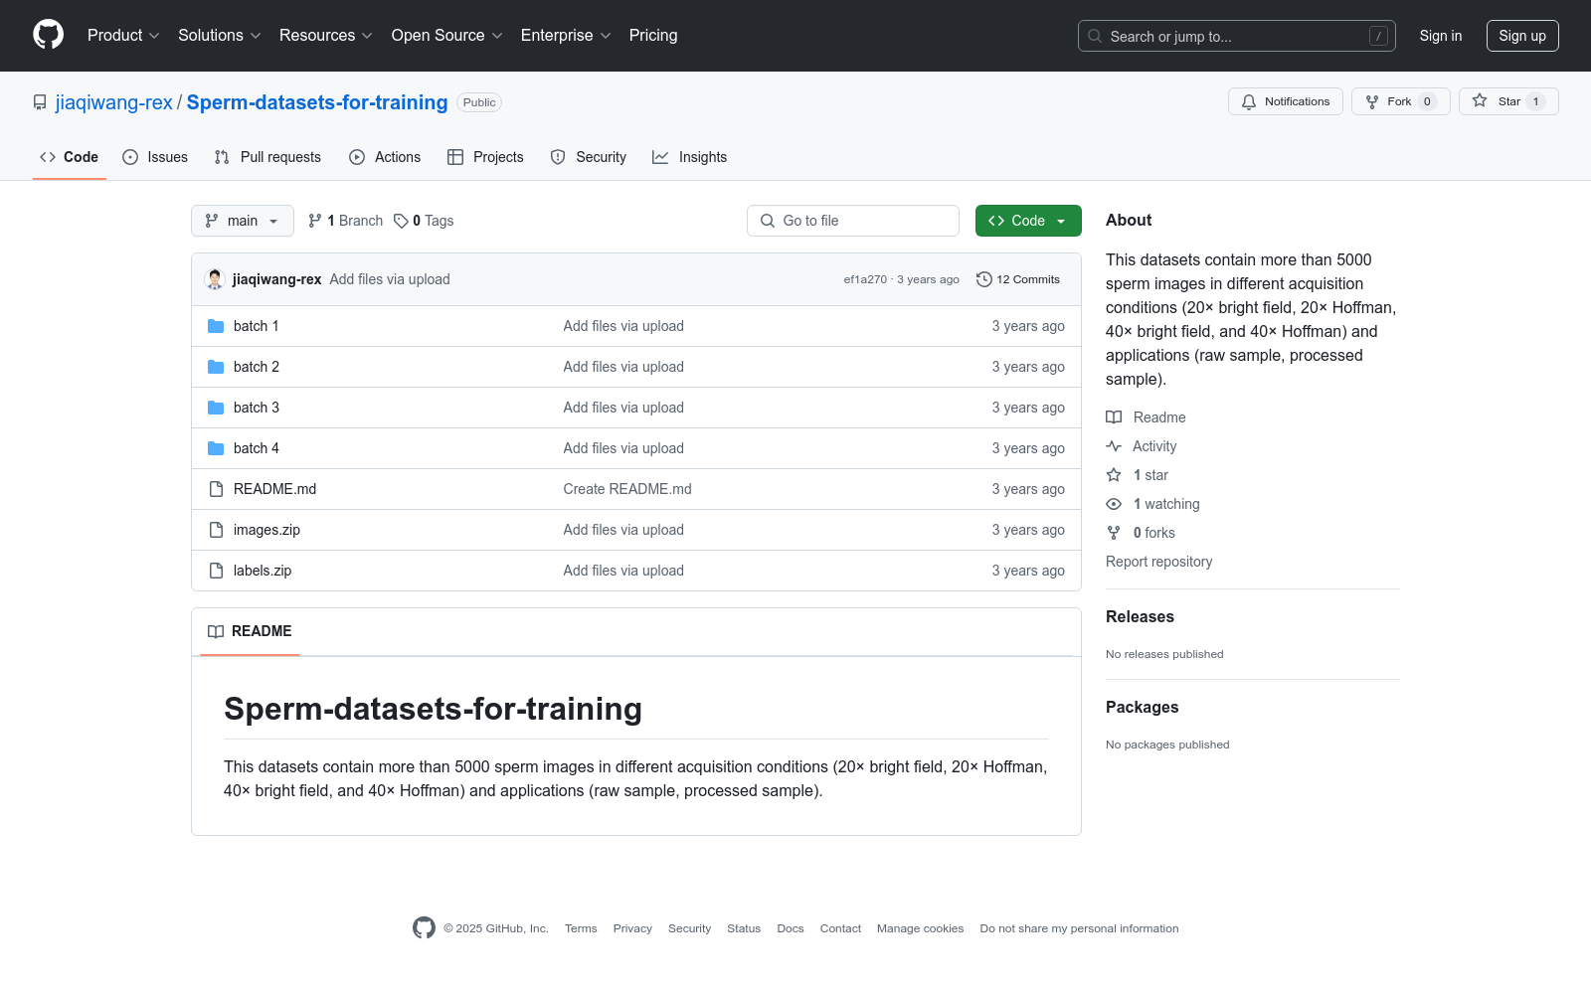This screenshot has width=1591, height=994.
Task: Open Sperm-datasets-for-training repository link
Action: tap(317, 102)
